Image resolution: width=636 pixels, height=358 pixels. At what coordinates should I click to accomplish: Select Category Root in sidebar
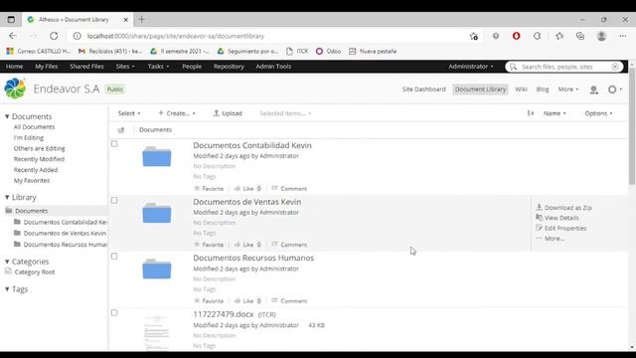click(x=35, y=271)
